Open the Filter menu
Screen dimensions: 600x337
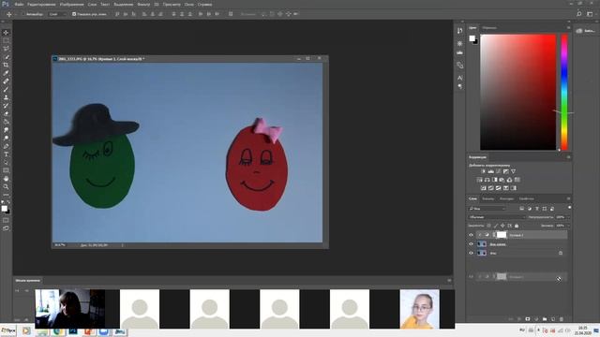click(143, 5)
